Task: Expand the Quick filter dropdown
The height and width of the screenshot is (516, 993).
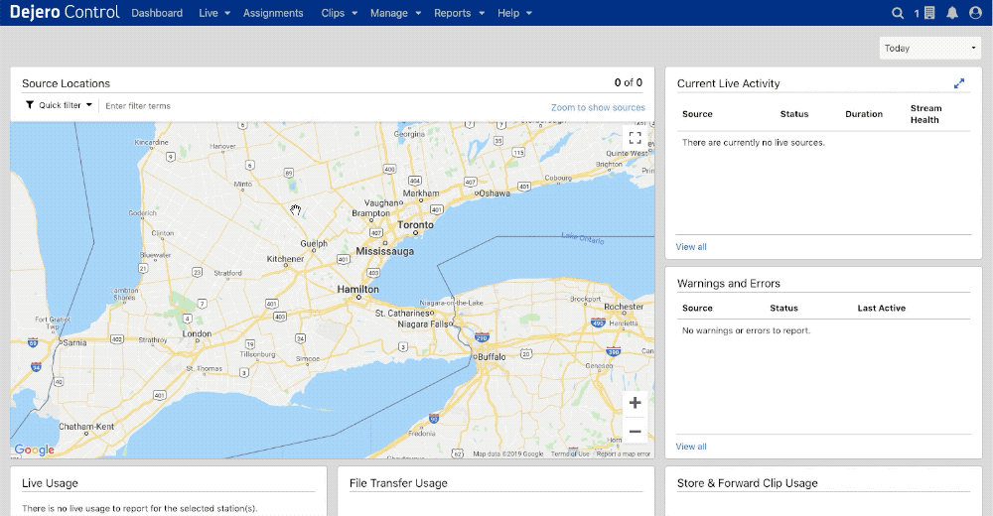Action: click(59, 105)
